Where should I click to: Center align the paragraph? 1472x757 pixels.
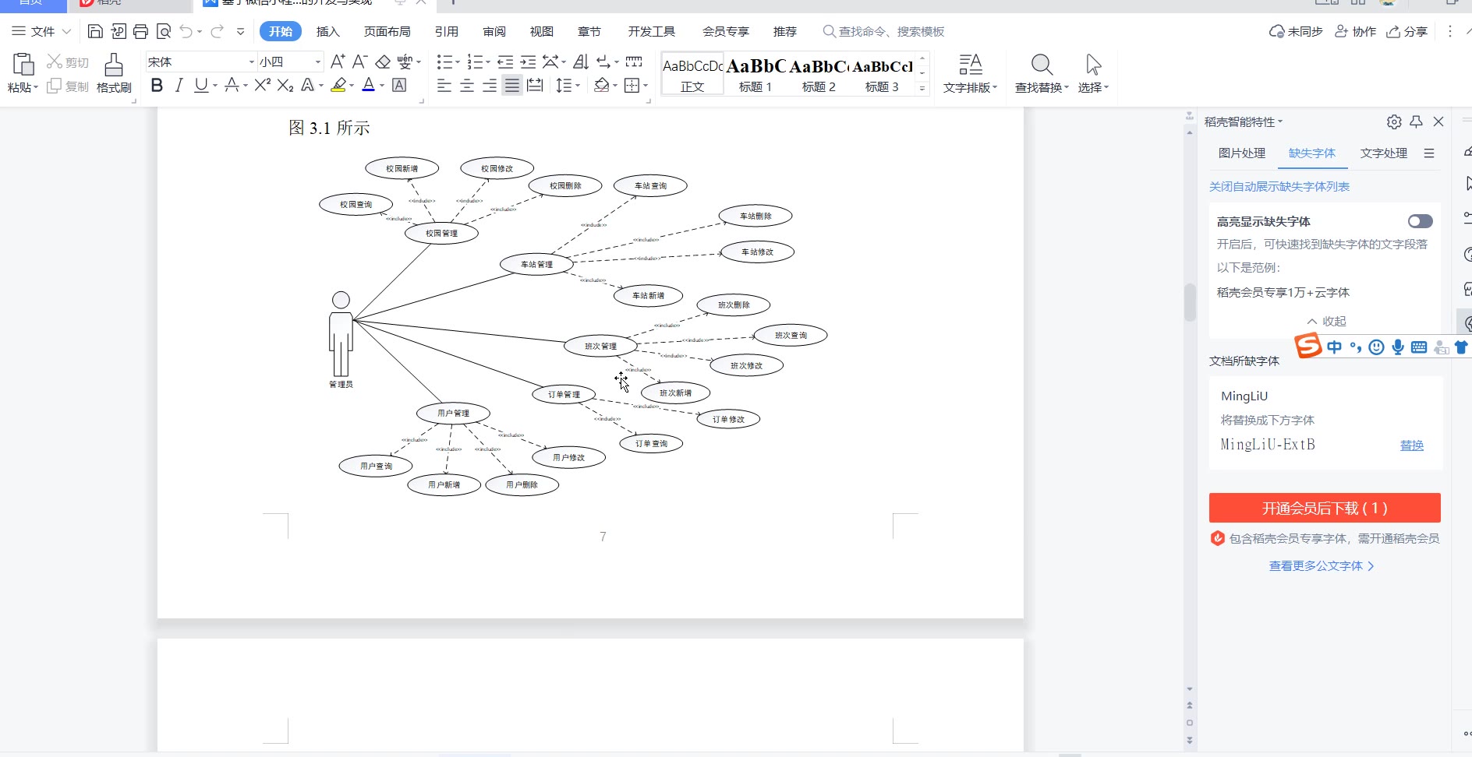467,85
